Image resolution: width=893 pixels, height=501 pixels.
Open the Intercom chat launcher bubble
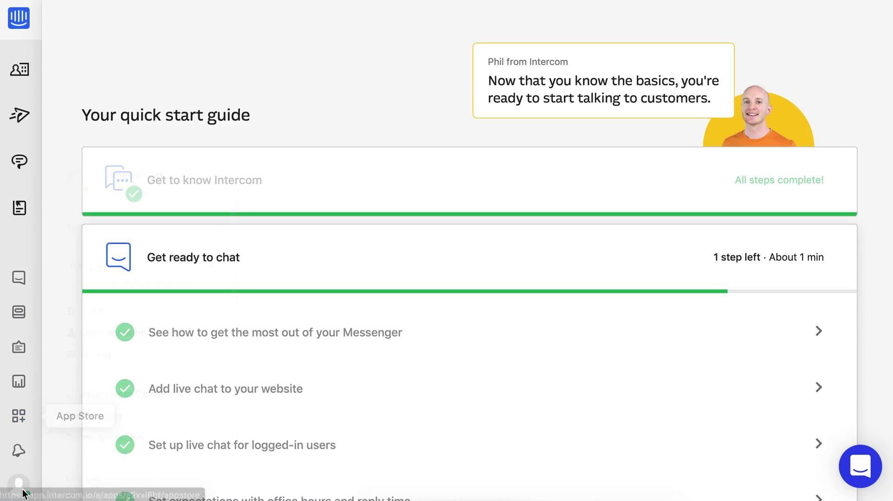coord(860,466)
